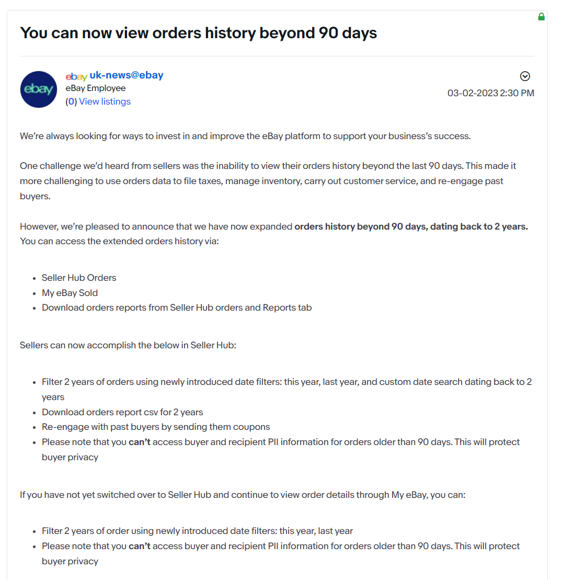Open the uk-news@ebay author profile link
The image size is (562, 580).
[x=127, y=75]
